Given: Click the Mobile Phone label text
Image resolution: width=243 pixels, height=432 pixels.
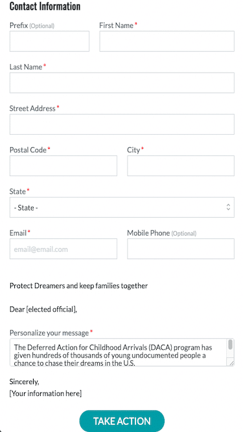Looking at the screenshot, I should click(x=148, y=233).
